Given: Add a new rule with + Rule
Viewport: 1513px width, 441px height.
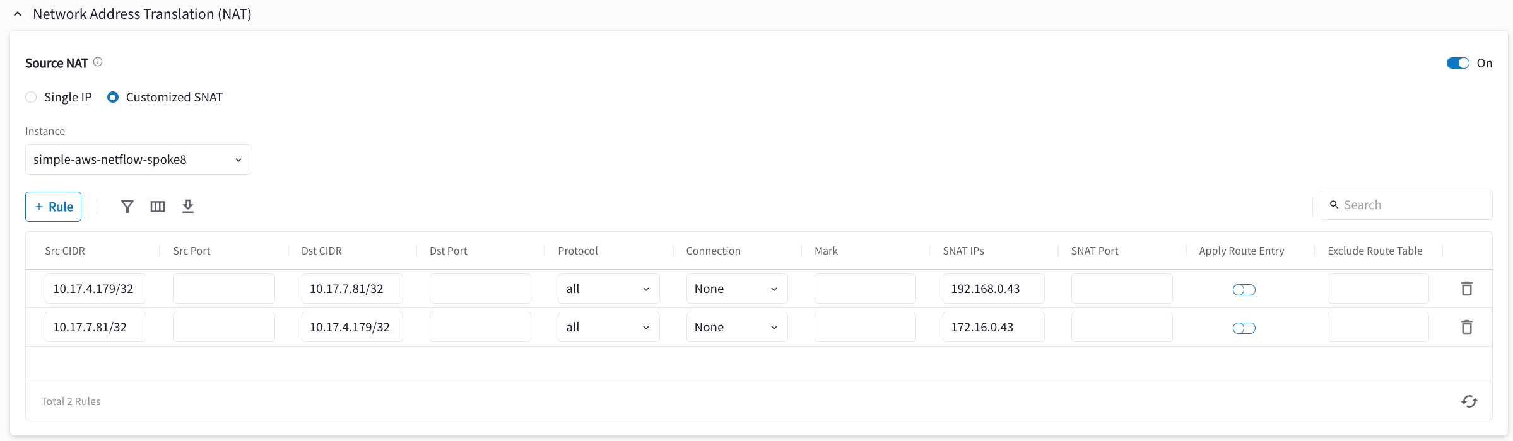Looking at the screenshot, I should click(54, 207).
